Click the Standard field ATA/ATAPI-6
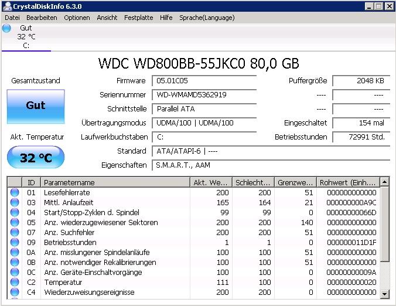This screenshot has height=306, width=396. (x=271, y=151)
